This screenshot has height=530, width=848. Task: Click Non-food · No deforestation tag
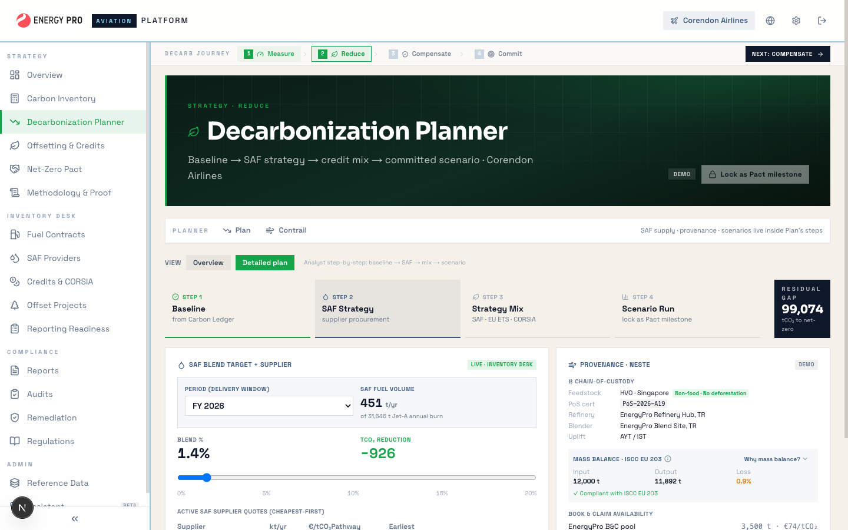pos(711,393)
